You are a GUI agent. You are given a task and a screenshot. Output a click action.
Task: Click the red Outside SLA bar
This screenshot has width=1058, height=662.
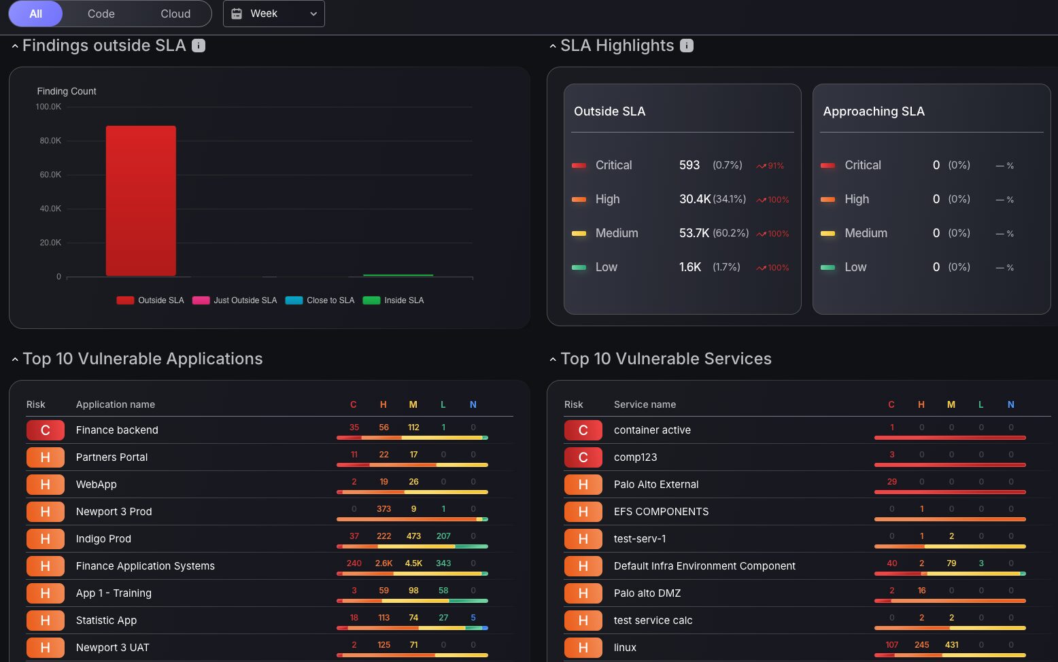click(x=141, y=201)
